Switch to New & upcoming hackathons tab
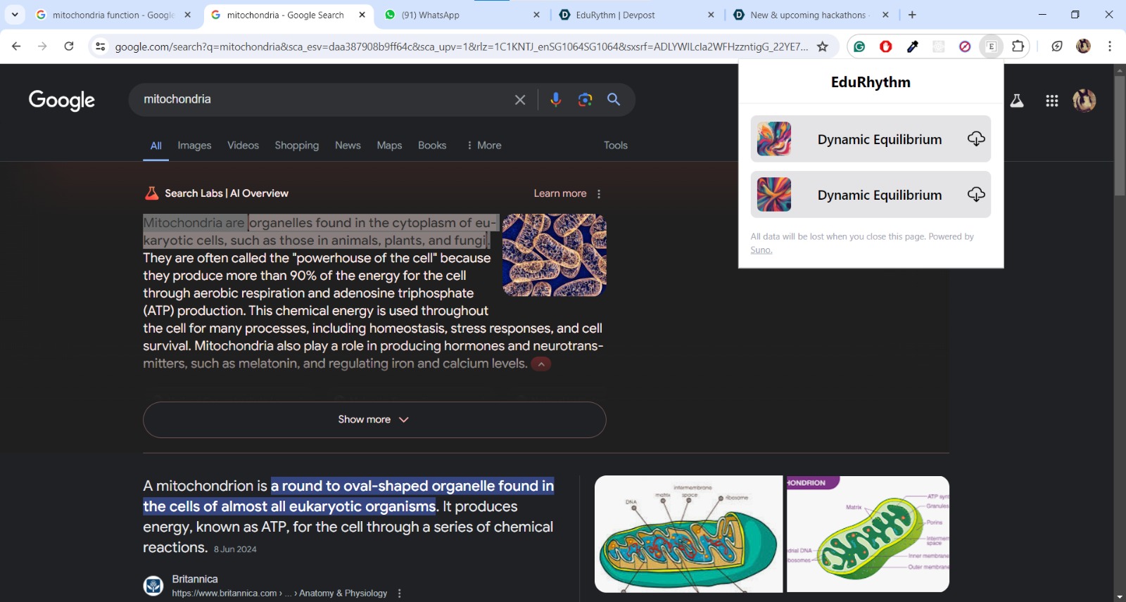Screen dimensions: 1126x602 tap(811, 15)
